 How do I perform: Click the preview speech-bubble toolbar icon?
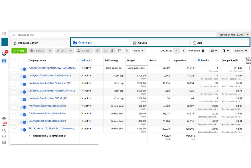(119, 51)
